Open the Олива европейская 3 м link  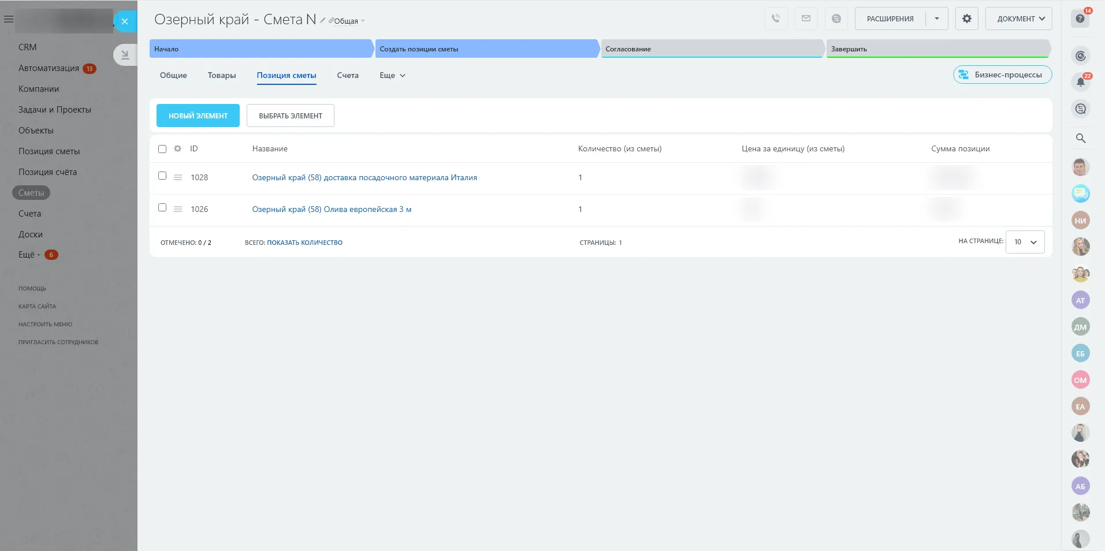pyautogui.click(x=332, y=209)
